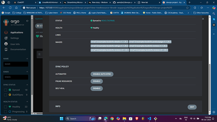Click the Not secure site indicator
This screenshot has height=122, width=217.
pos(29,8)
